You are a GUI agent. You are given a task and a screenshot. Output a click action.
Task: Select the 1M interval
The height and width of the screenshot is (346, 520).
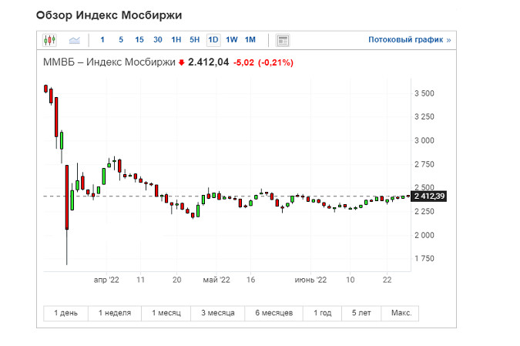pos(250,40)
